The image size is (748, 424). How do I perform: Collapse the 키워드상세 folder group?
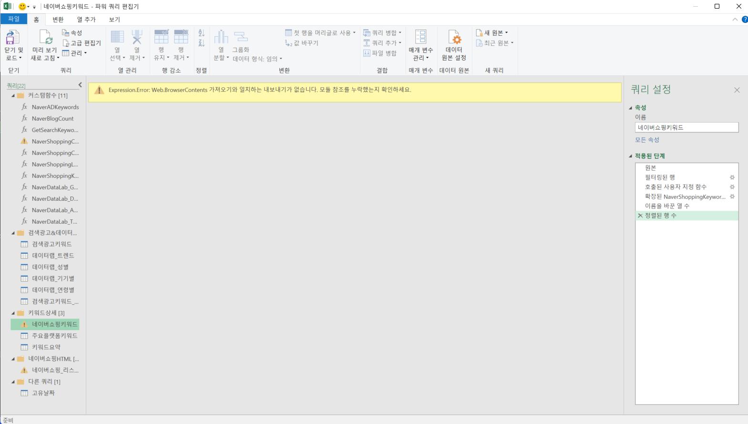(x=13, y=313)
